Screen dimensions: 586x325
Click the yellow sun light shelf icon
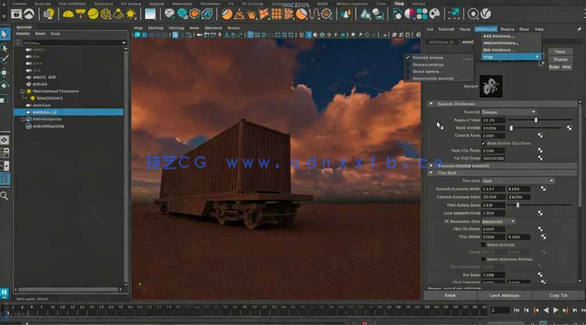click(x=131, y=14)
